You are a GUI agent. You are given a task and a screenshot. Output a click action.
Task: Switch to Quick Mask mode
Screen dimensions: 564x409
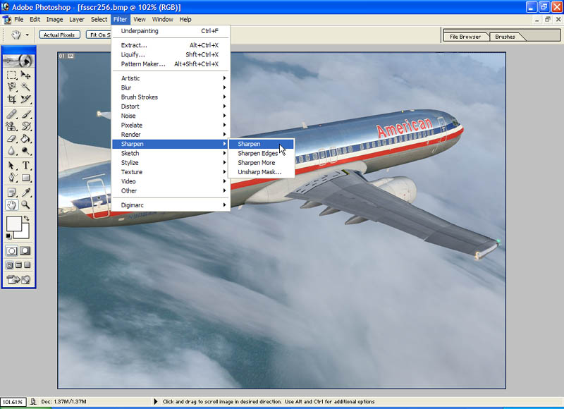[26, 250]
